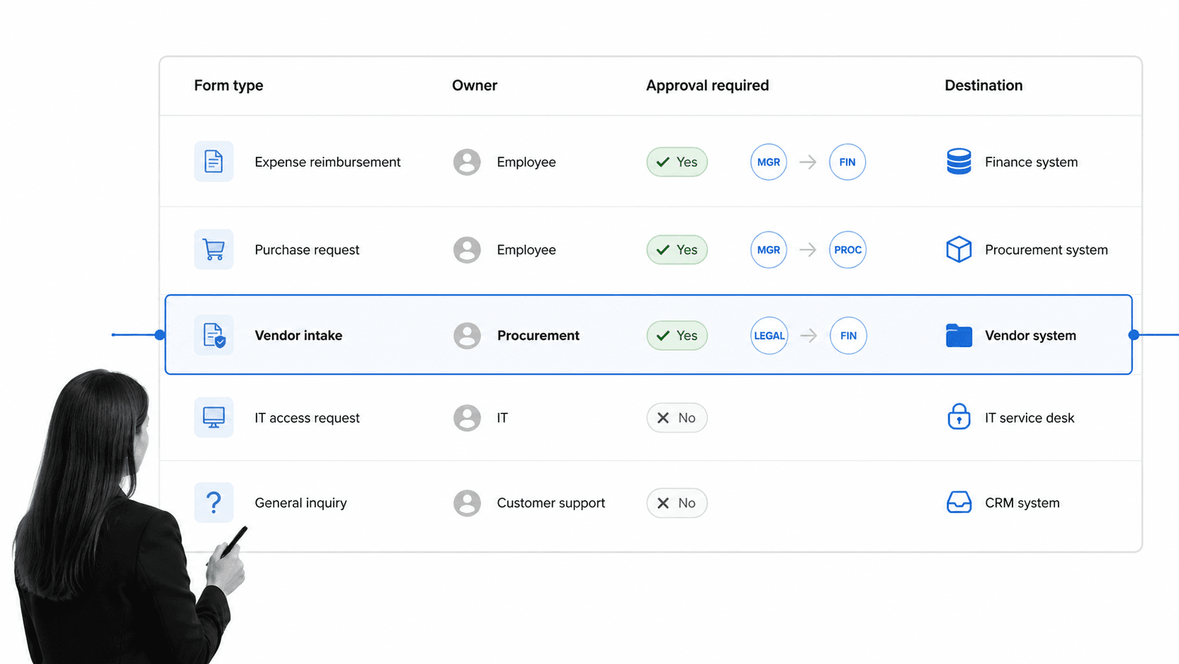Screen dimensions: 1179x664
Task: Click the IT service desk lock icon
Action: click(959, 417)
